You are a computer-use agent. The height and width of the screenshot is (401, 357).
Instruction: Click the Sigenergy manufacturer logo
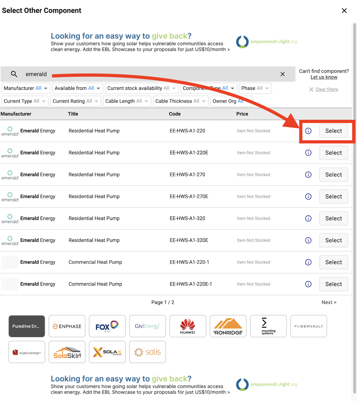coord(27,352)
